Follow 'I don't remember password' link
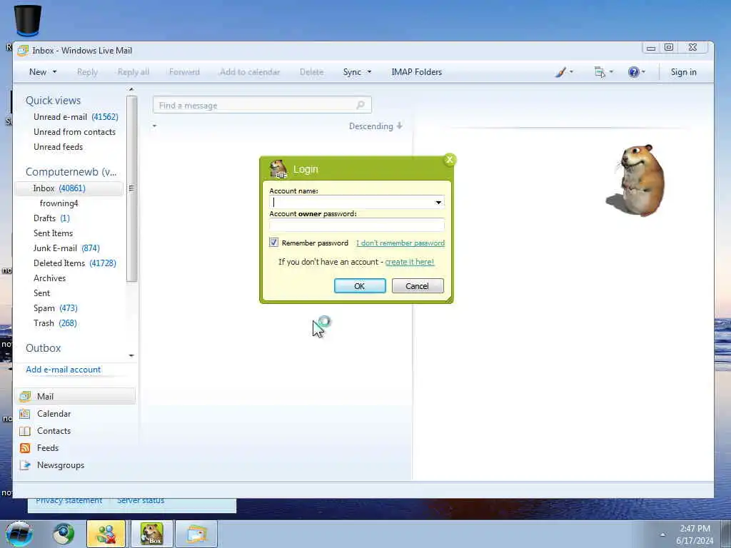The image size is (731, 548). point(400,243)
